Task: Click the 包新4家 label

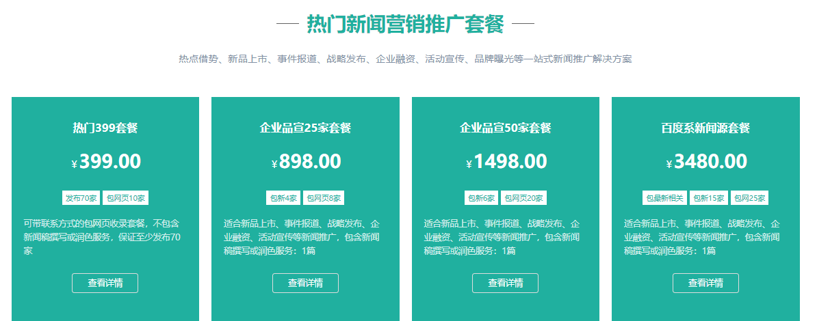Action: (x=283, y=198)
